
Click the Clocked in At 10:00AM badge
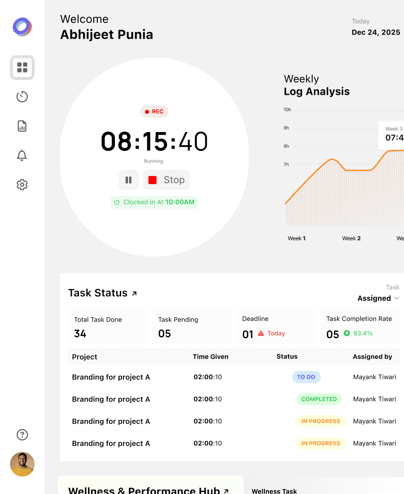pyautogui.click(x=154, y=202)
